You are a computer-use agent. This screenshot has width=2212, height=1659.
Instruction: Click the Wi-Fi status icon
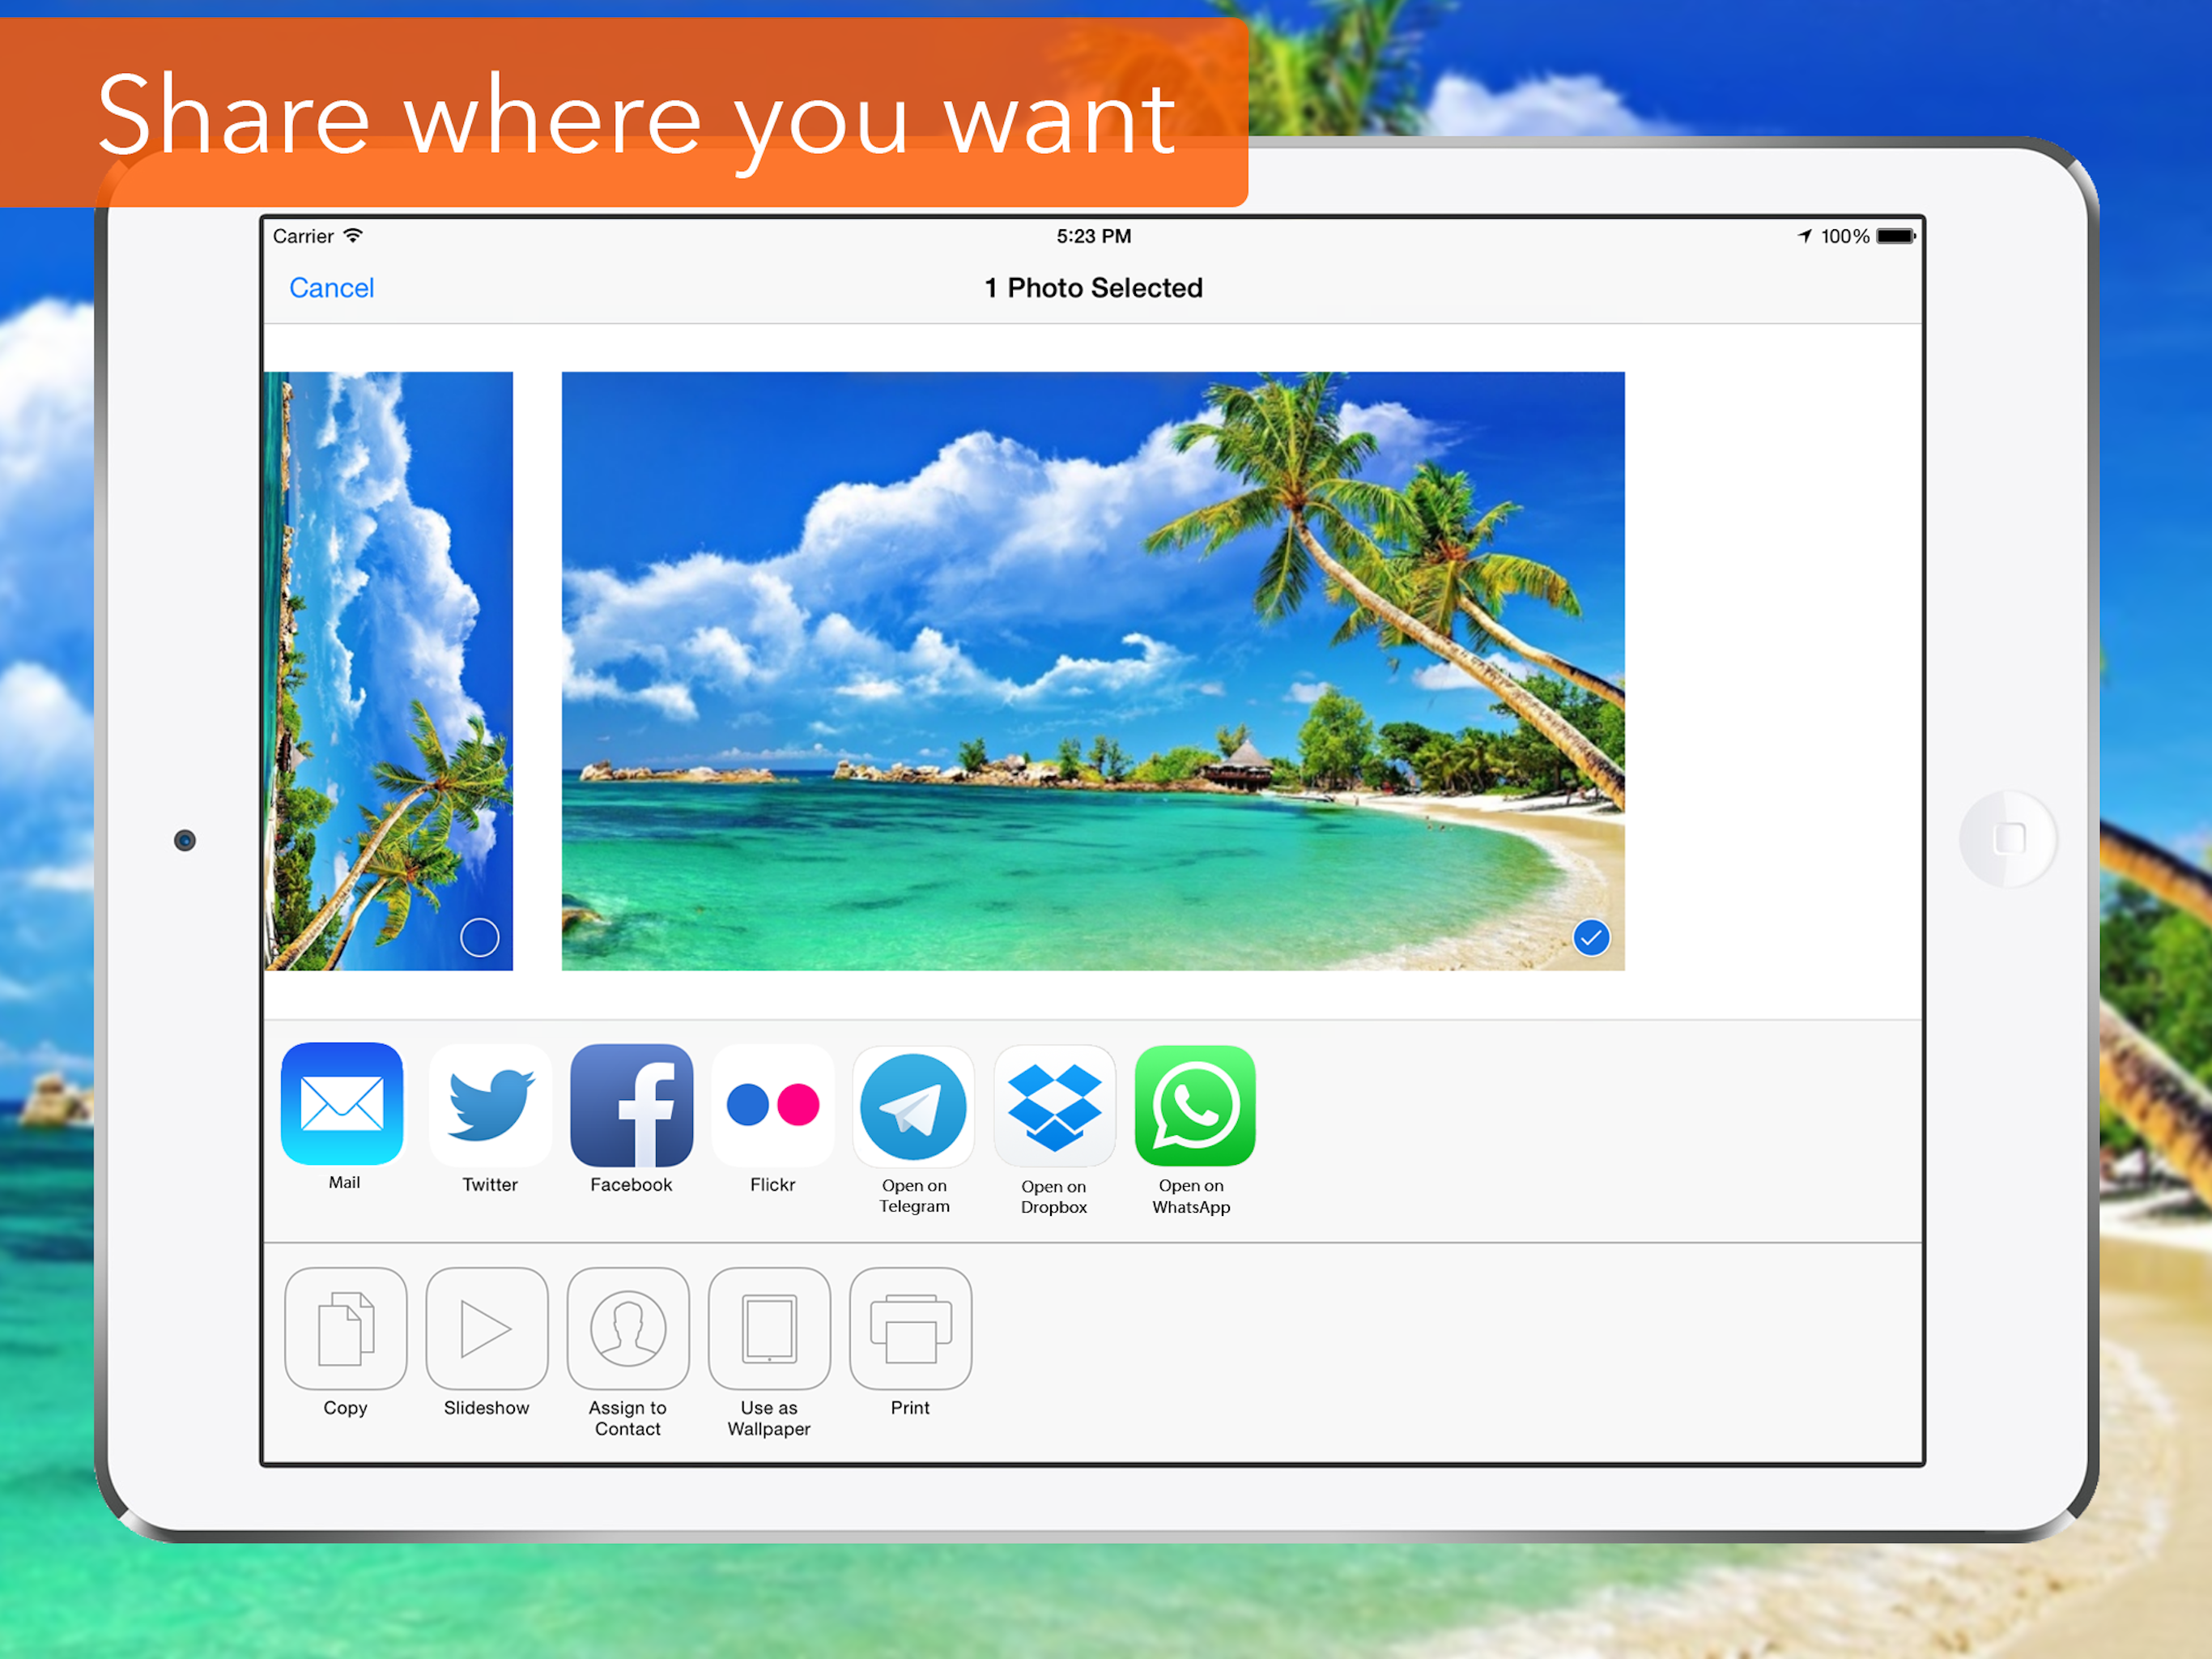[x=353, y=237]
